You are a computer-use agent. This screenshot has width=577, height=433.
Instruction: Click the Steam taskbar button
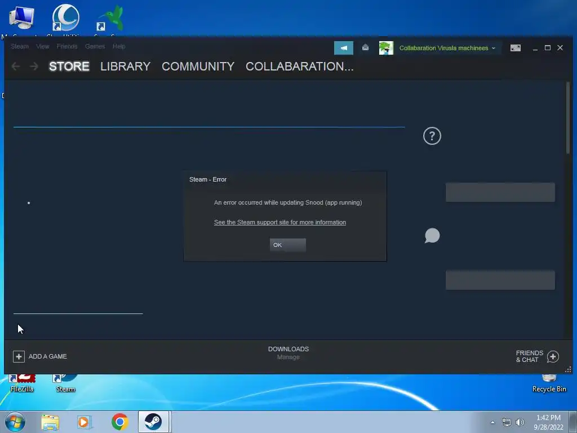click(154, 422)
